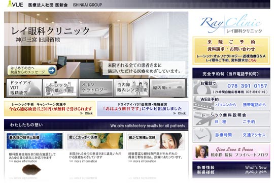Open the 来院ご予約 reservation banner
The width and height of the screenshot is (274, 183).
231,51
